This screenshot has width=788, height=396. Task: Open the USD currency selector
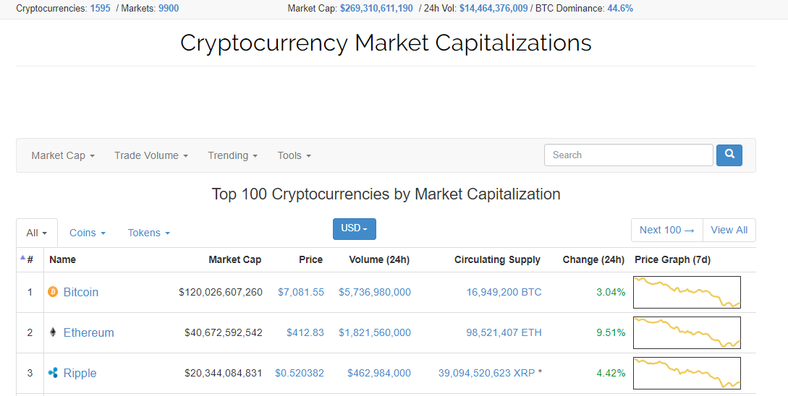coord(355,229)
